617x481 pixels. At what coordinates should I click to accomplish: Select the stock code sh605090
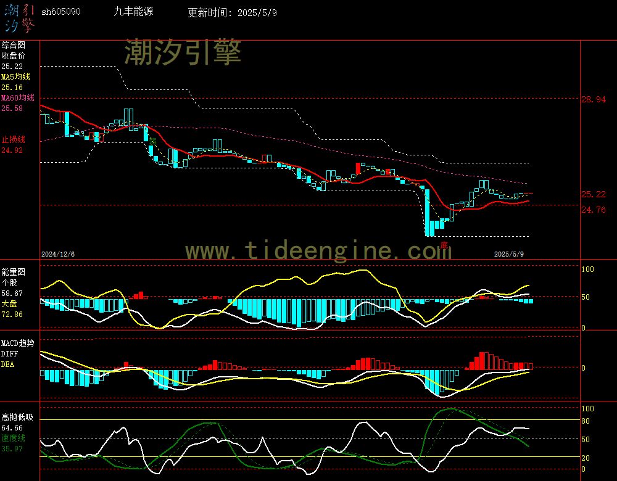pyautogui.click(x=61, y=12)
